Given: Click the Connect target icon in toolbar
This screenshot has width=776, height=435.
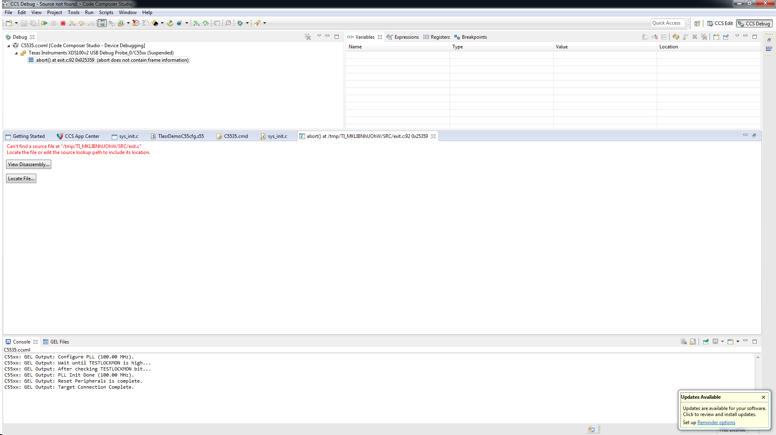Looking at the screenshot, I should pos(112,23).
